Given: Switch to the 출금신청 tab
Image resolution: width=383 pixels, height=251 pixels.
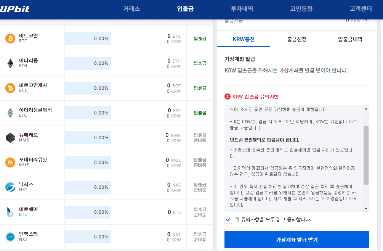Looking at the screenshot, I should pyautogui.click(x=297, y=39).
